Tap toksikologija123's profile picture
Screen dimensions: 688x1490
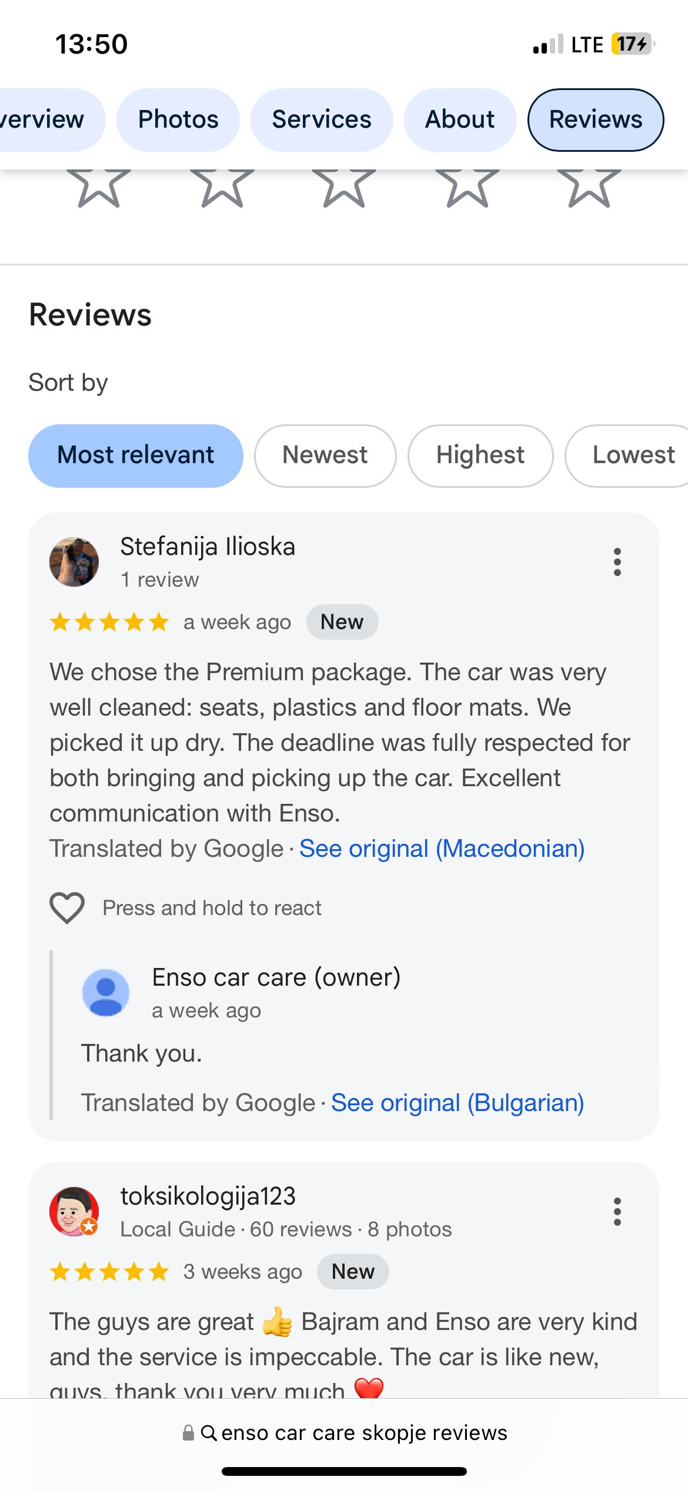(x=74, y=1212)
